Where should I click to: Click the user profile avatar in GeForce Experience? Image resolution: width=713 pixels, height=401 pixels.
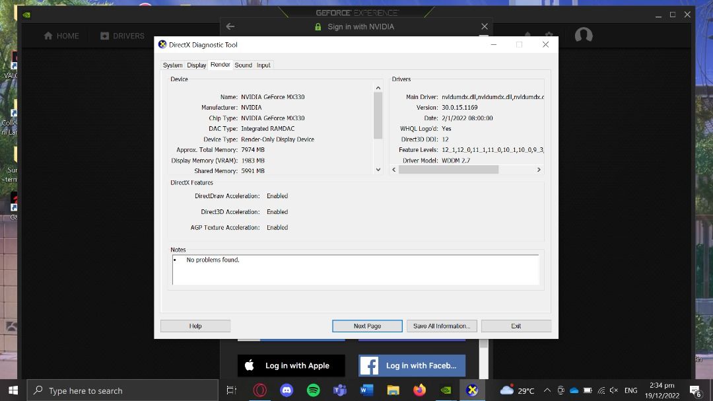pyautogui.click(x=584, y=35)
